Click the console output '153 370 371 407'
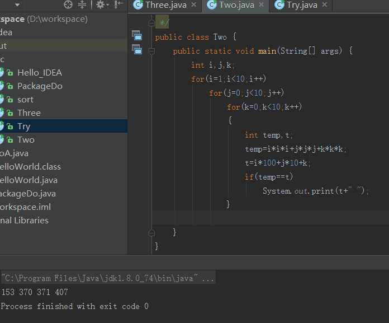 [x=35, y=292]
